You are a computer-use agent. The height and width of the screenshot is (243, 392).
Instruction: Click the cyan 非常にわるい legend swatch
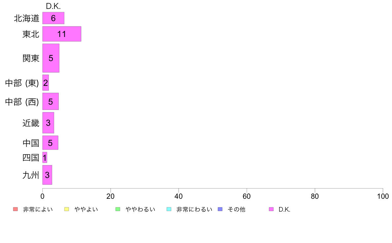click(169, 209)
